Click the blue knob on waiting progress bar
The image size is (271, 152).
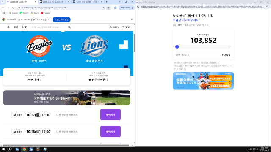177,47
